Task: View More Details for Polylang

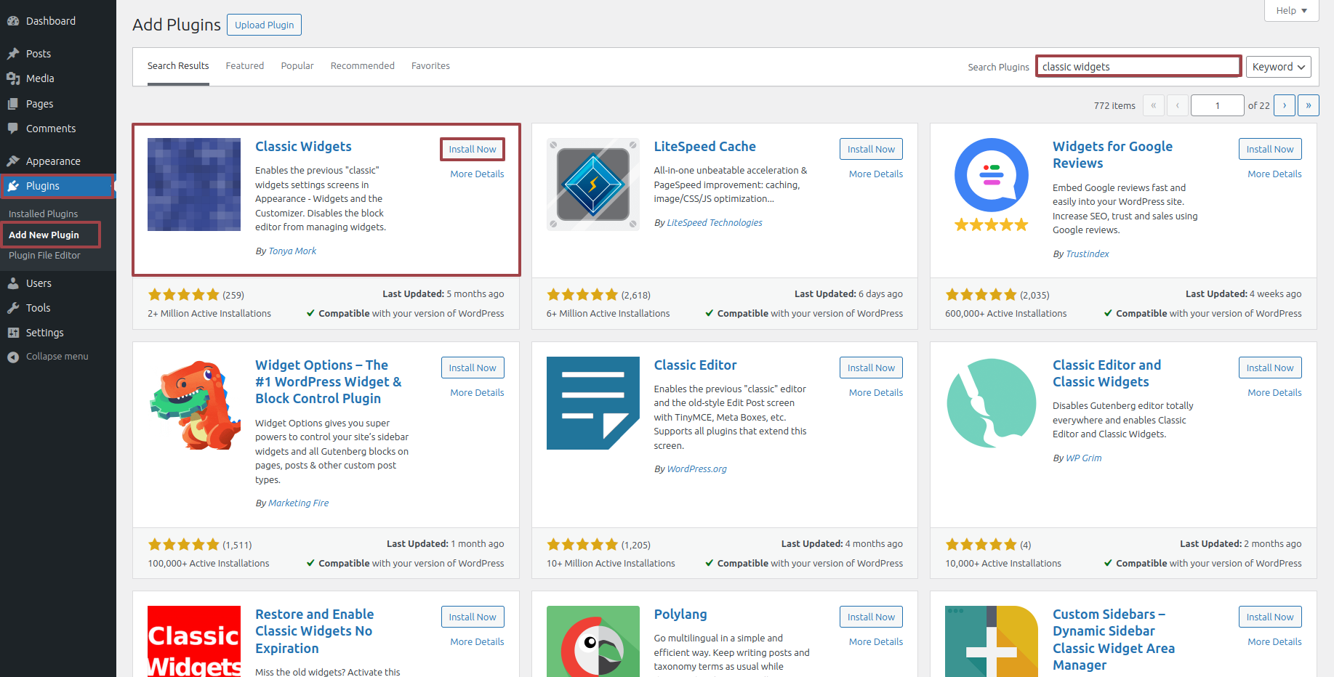Action: click(x=876, y=642)
